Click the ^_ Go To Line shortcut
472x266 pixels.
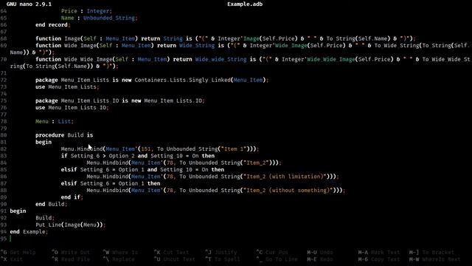(277, 259)
